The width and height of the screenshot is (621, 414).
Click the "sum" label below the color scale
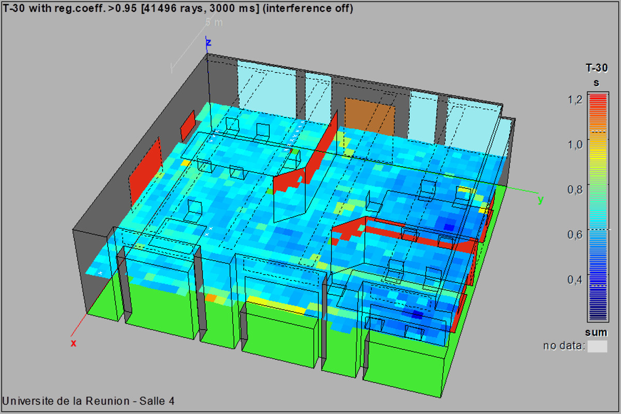tap(596, 332)
